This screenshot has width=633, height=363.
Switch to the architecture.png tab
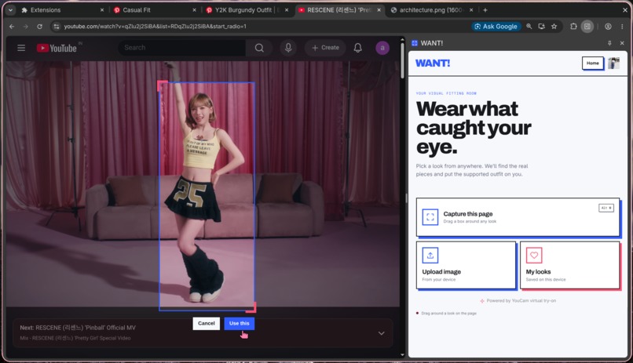click(430, 10)
